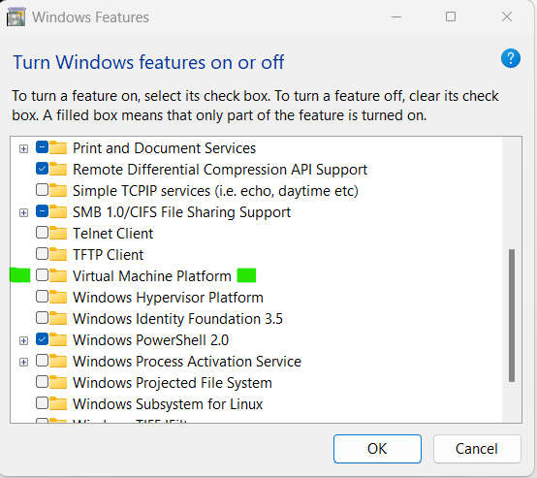Tick the Simple TCPIP services checkbox
The height and width of the screenshot is (478, 537).
(42, 189)
